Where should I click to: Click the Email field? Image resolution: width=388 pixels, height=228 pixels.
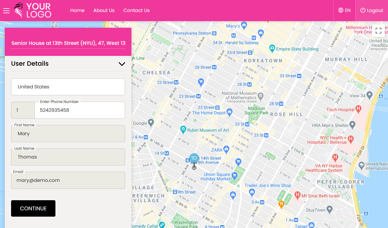pos(68,180)
